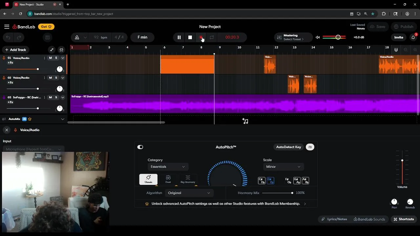Open AutoPitch advanced settings sliders icon
The height and width of the screenshot is (236, 420).
coord(310,147)
